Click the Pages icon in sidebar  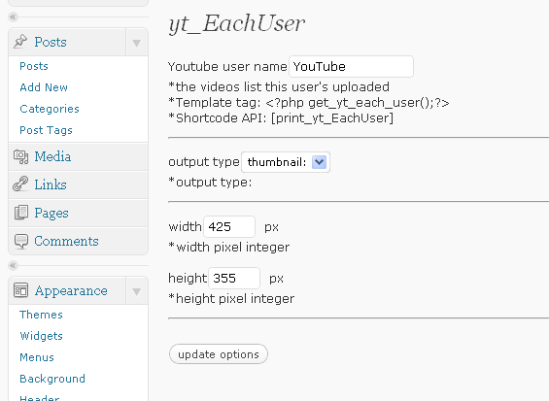tap(21, 213)
